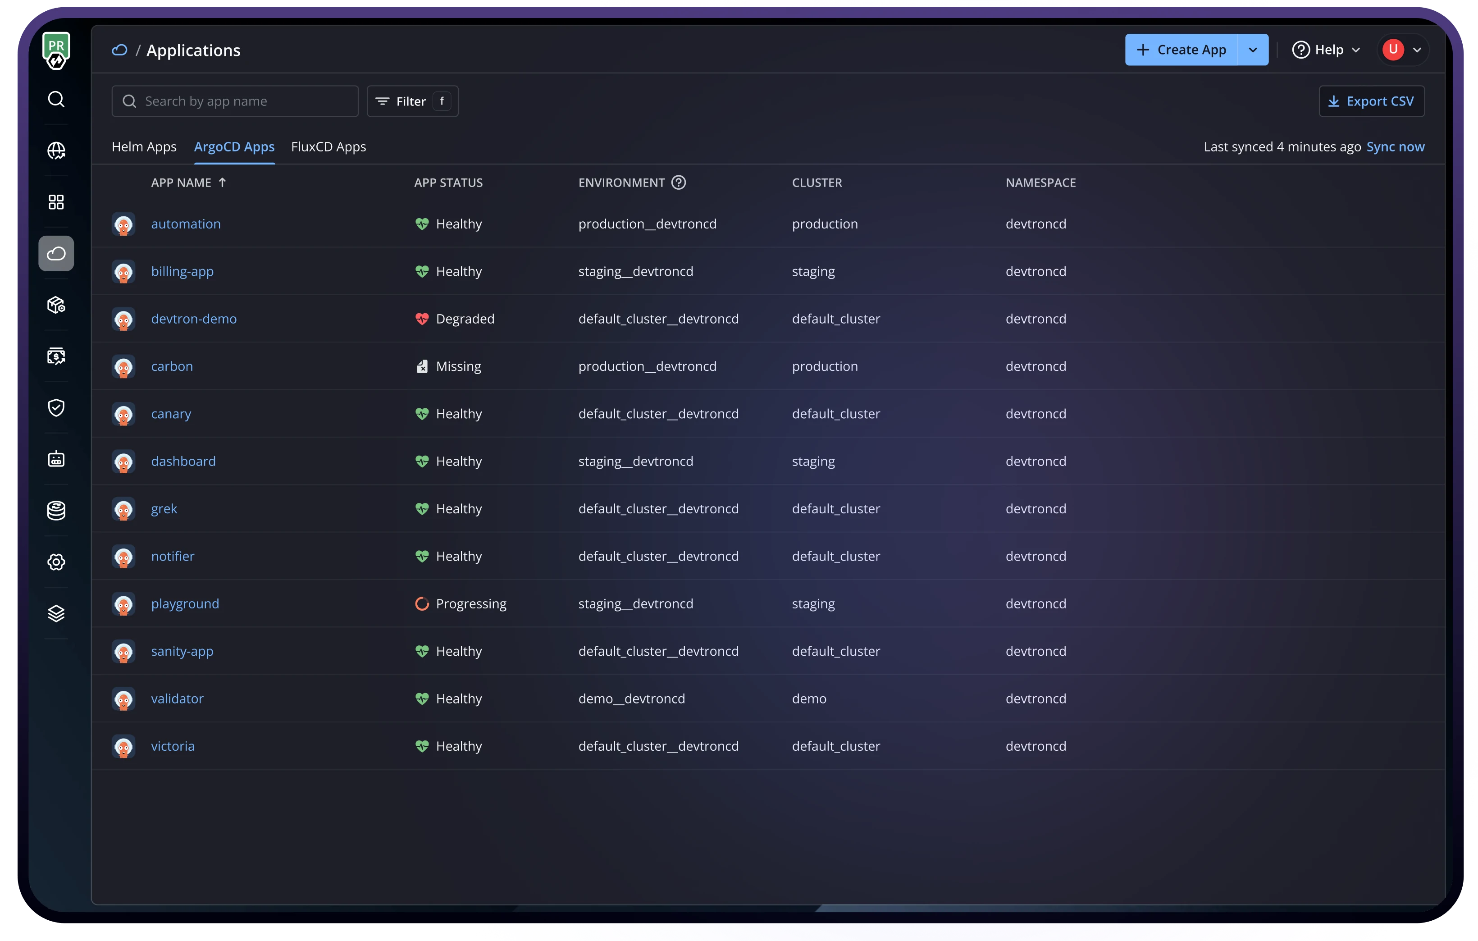Click the Export CSV button
1478x941 pixels.
(x=1371, y=101)
